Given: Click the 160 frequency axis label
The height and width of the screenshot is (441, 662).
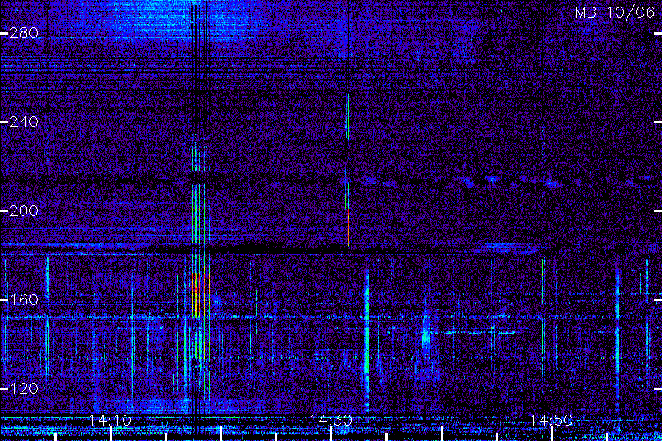Looking at the screenshot, I should 24,300.
